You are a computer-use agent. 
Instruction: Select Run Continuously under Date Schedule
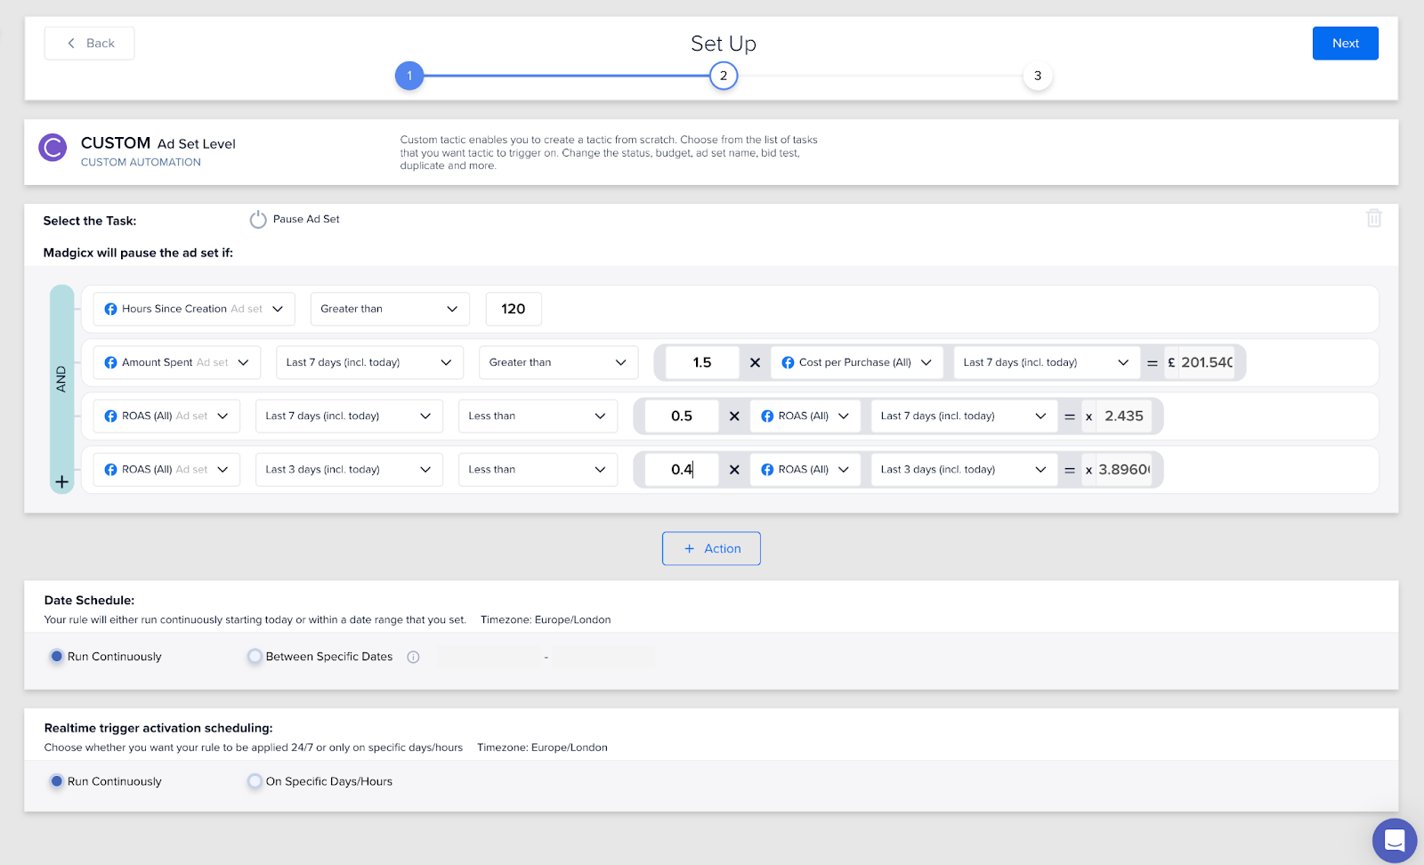point(57,657)
